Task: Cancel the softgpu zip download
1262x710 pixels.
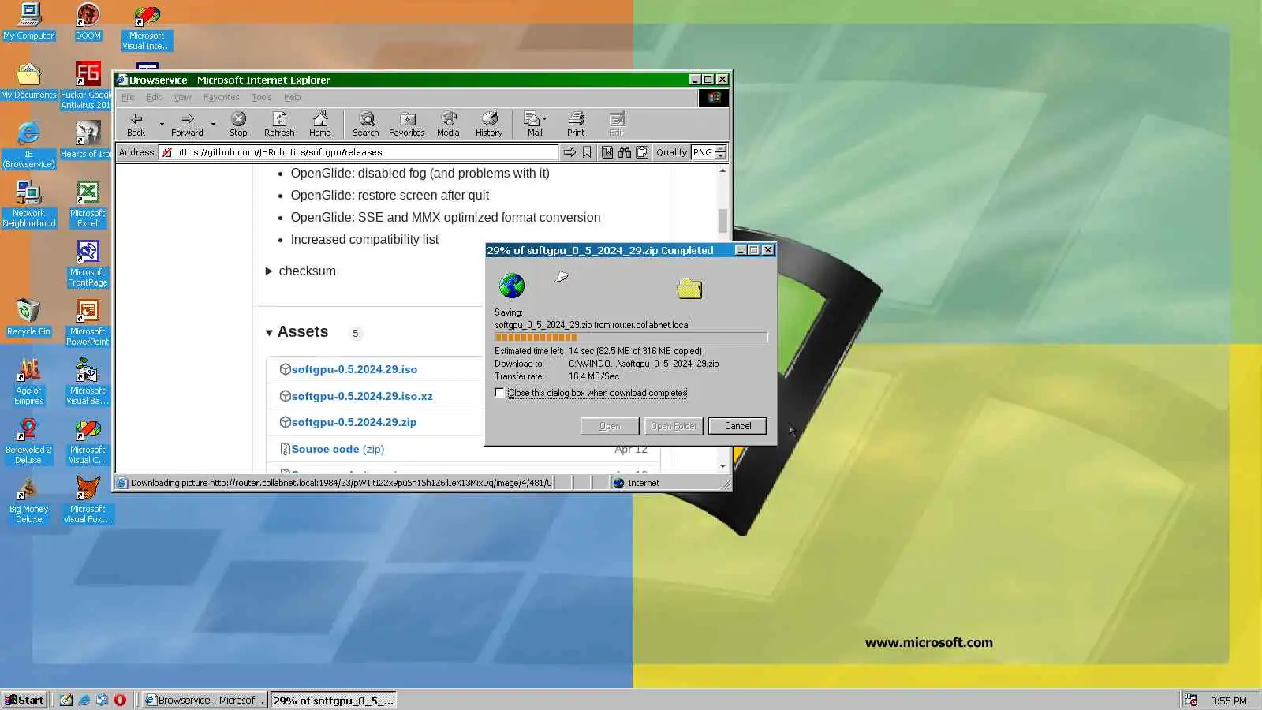Action: click(x=737, y=426)
